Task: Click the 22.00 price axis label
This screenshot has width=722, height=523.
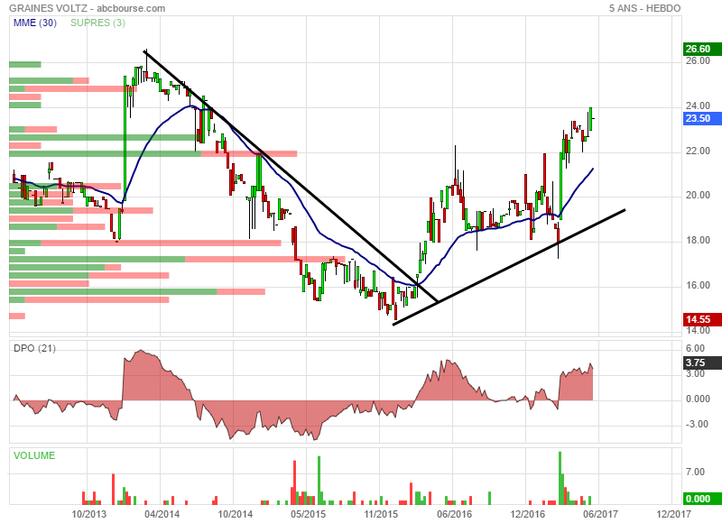Action: point(698,151)
